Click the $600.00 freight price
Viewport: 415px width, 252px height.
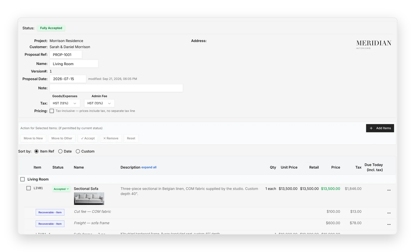click(333, 223)
